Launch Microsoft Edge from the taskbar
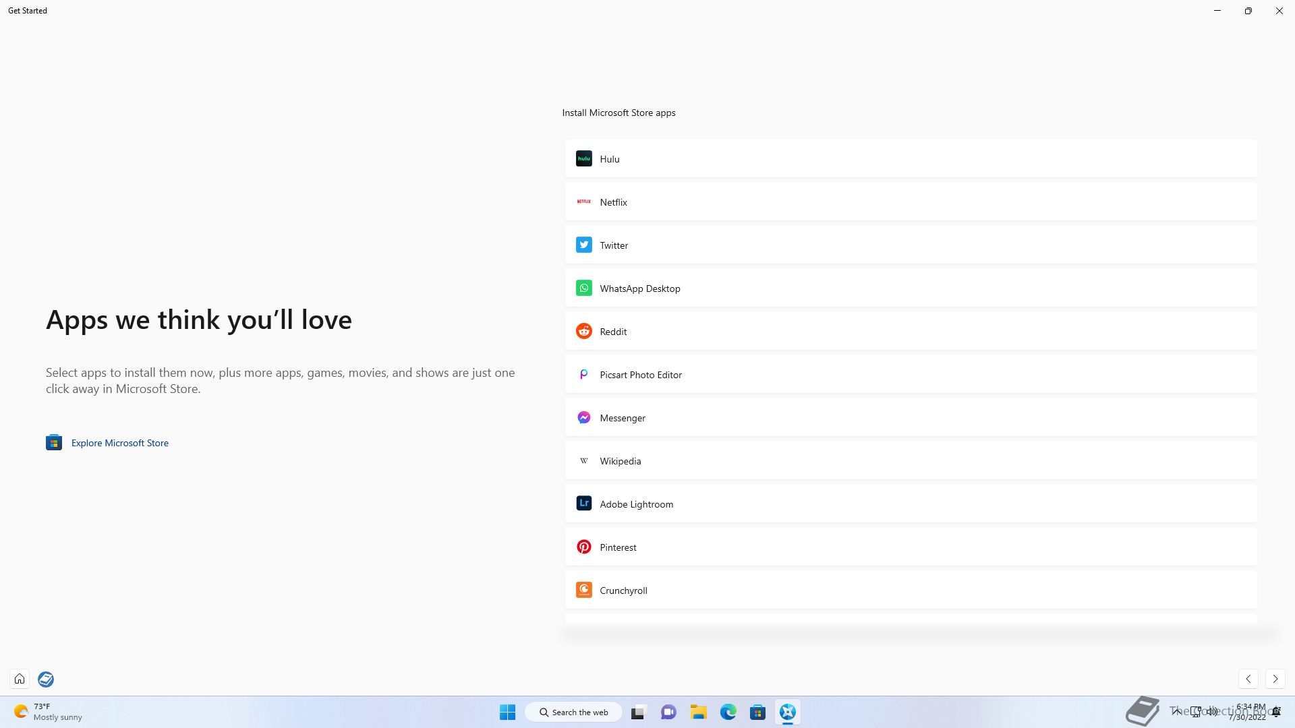Screen dimensions: 1295x728 point(728,712)
